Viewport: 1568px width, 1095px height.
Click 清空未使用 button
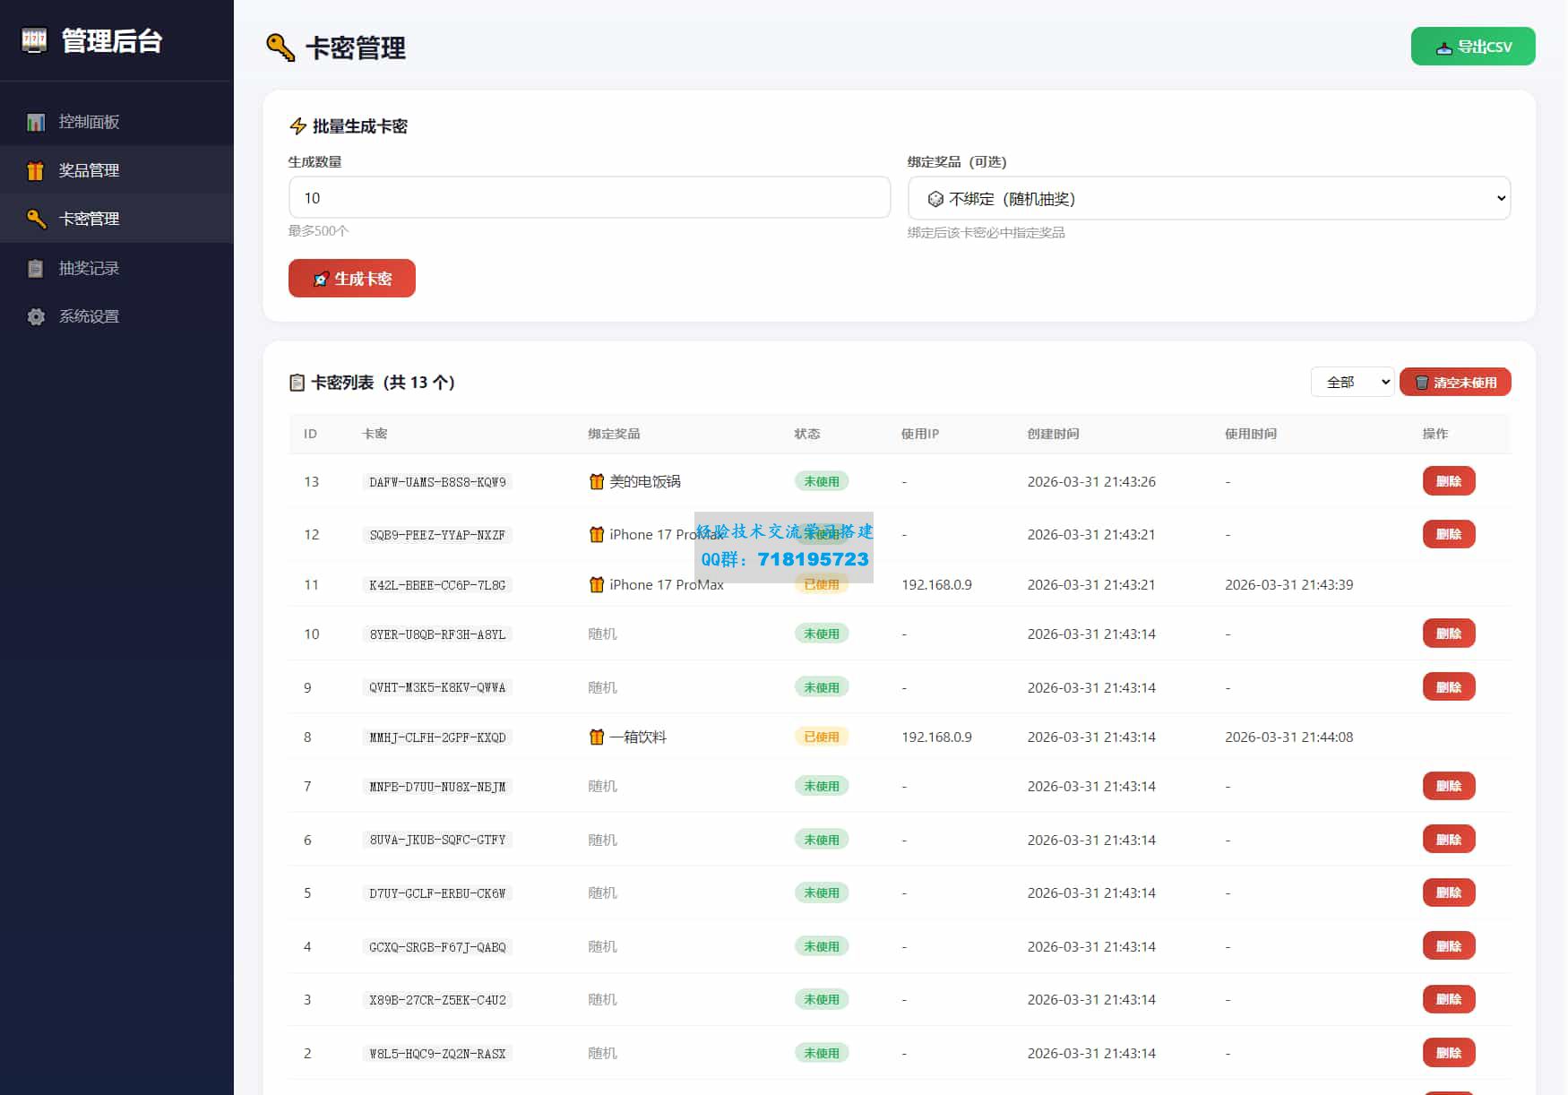click(x=1455, y=383)
